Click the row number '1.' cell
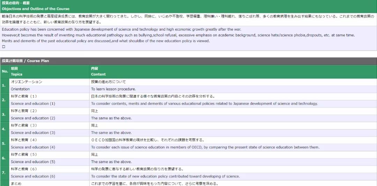 click(5, 85)
